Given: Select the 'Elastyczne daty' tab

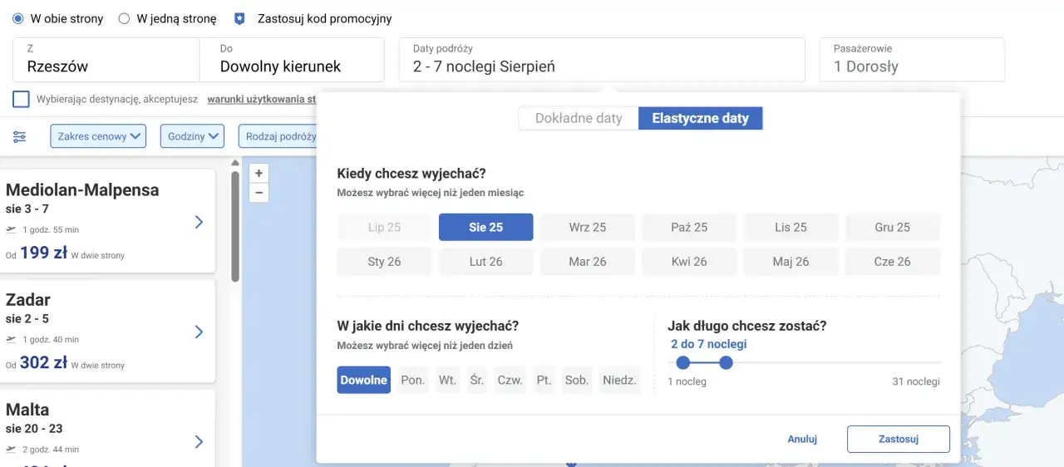Looking at the screenshot, I should pos(700,118).
